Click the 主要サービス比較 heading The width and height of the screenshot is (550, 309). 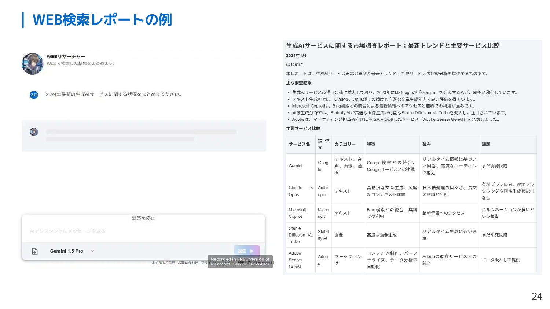tap(303, 129)
